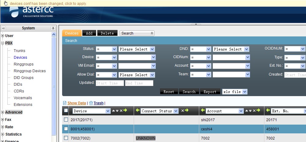Open Voicemails in the PBX menu
Screen dimensions: 306x142
[23, 98]
